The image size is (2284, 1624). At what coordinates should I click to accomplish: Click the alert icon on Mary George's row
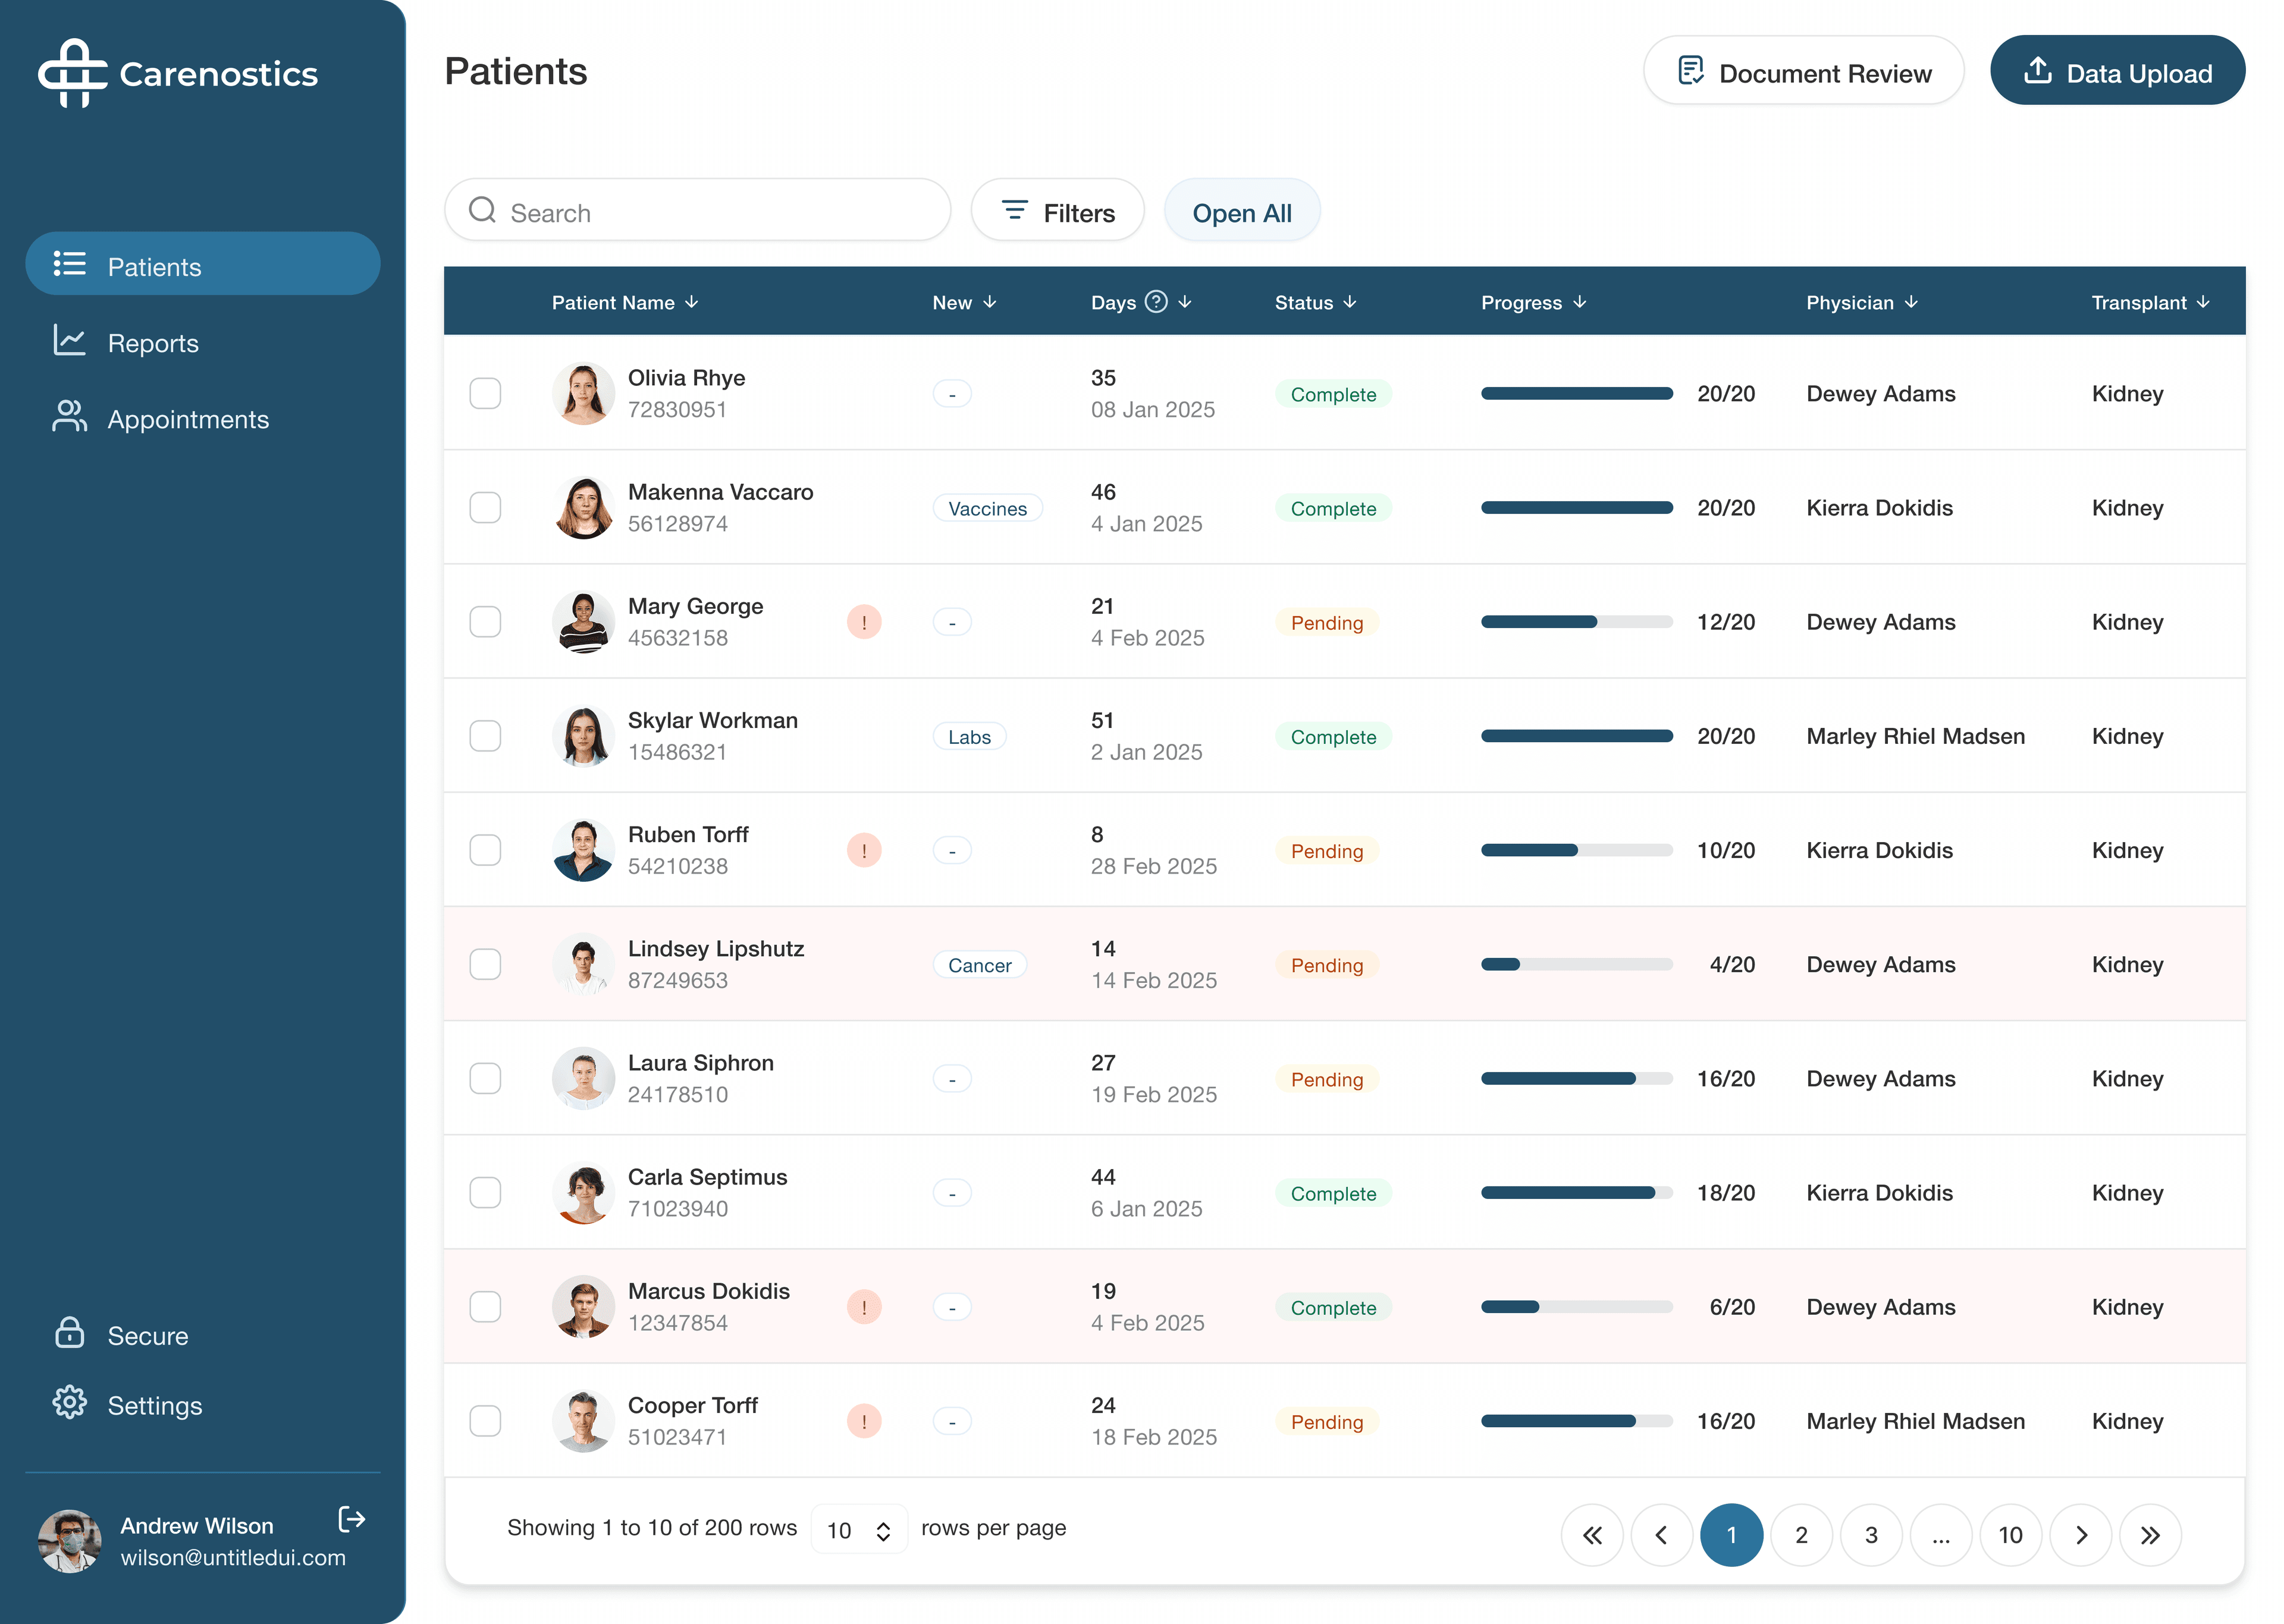864,621
